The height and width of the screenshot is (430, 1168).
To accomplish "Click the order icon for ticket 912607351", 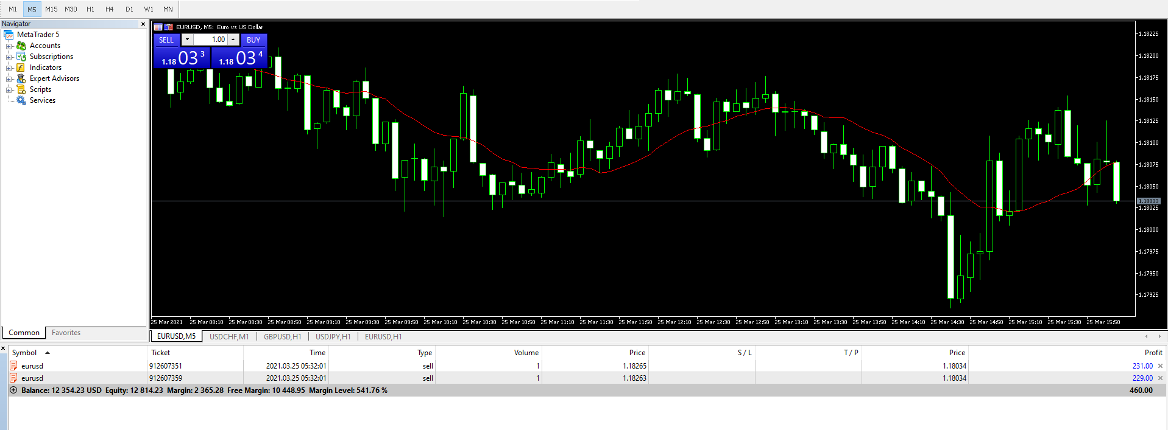I will pos(13,366).
